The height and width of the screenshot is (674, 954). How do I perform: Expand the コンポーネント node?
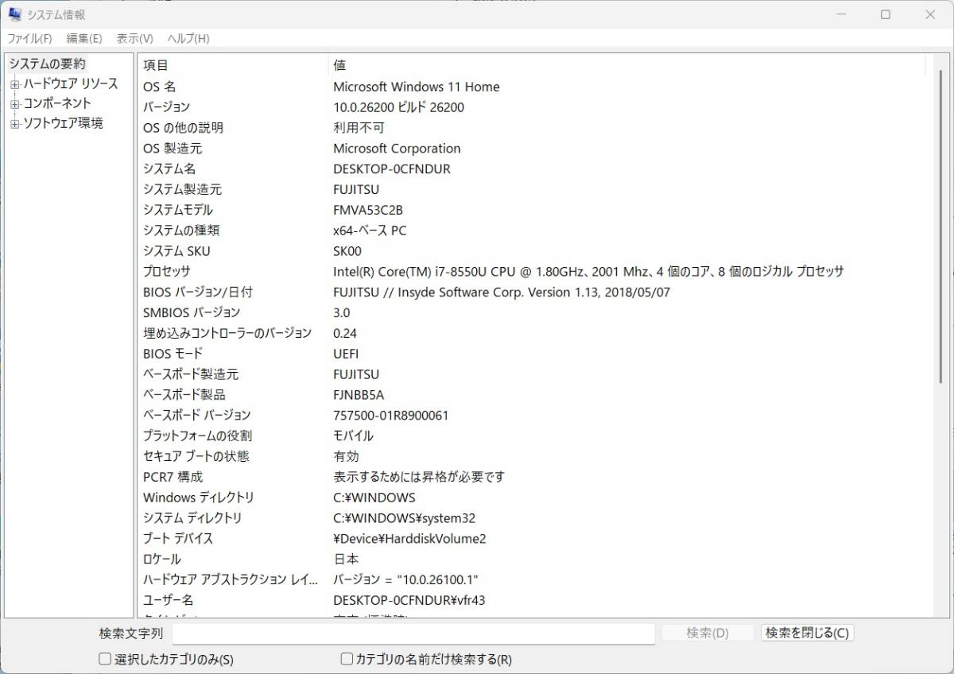pyautogui.click(x=14, y=104)
